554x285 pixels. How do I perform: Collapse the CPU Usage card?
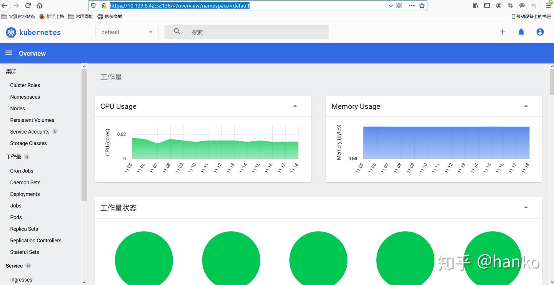tap(295, 105)
